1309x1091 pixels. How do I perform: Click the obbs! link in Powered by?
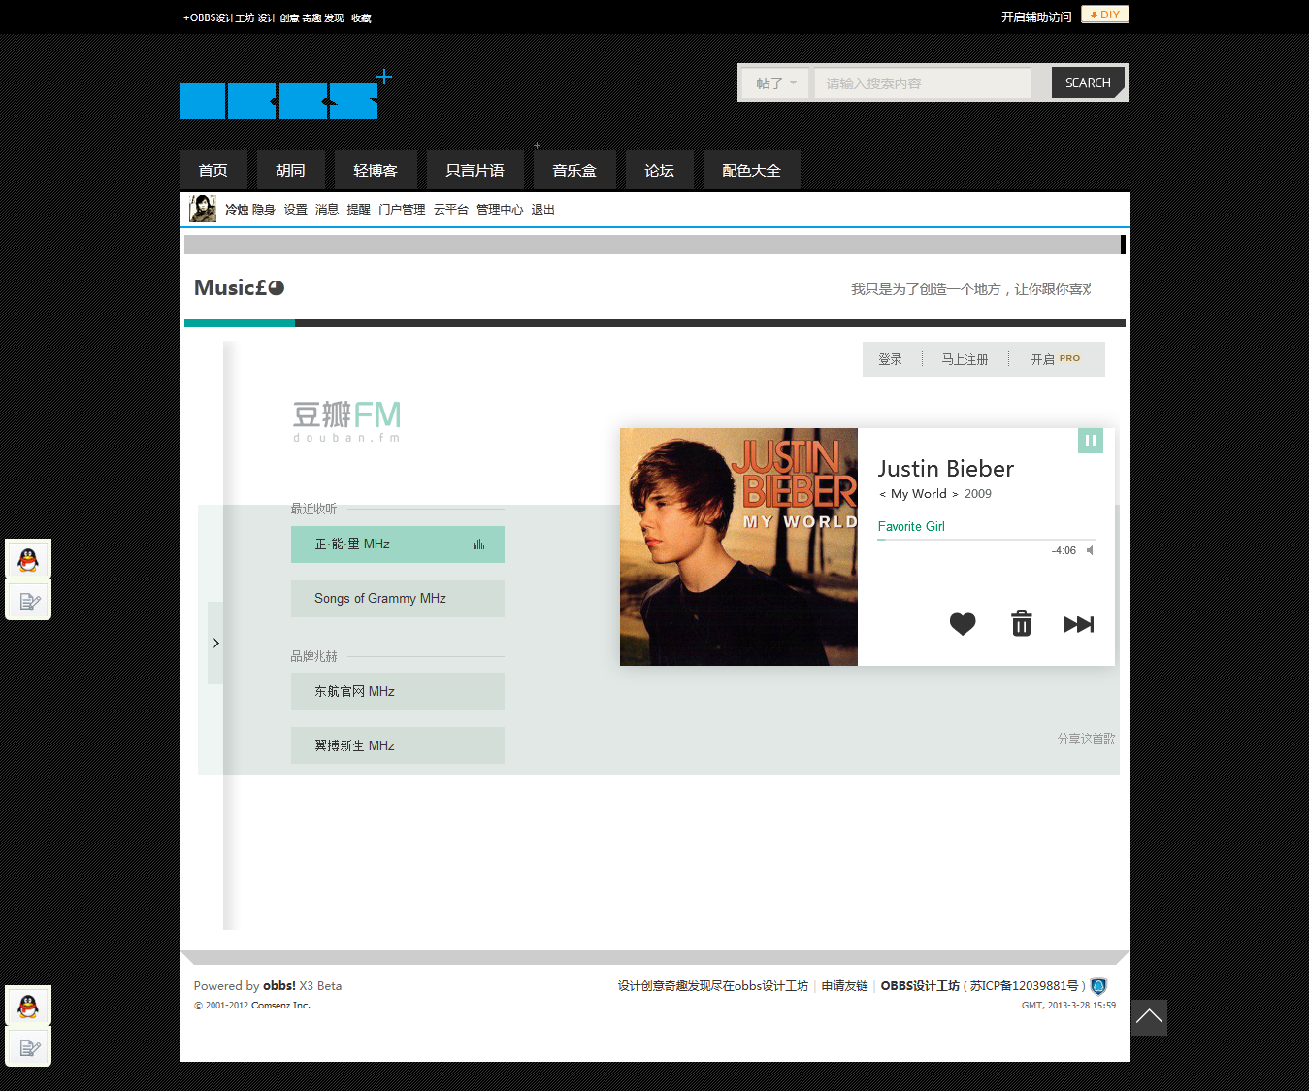(279, 986)
